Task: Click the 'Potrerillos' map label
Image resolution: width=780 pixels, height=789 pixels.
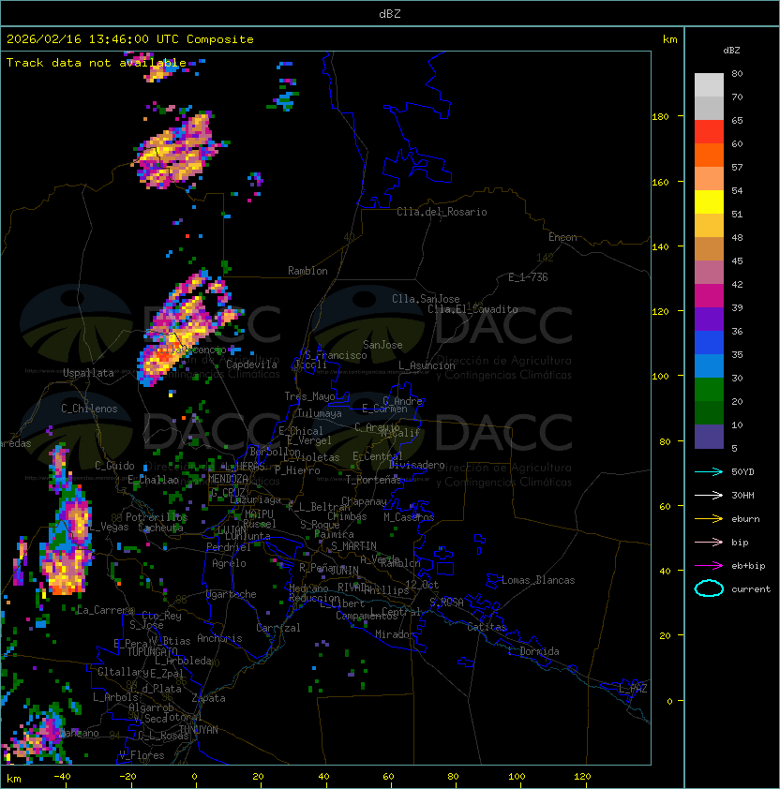Action: point(157,517)
